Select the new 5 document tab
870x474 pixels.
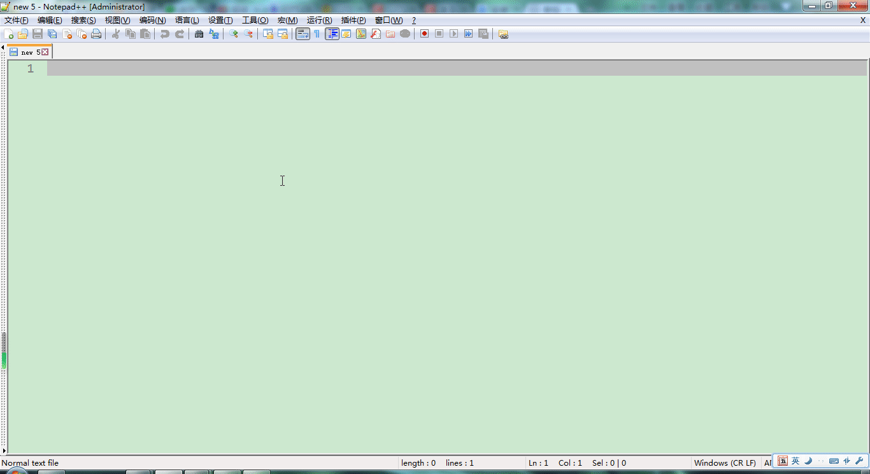click(29, 52)
